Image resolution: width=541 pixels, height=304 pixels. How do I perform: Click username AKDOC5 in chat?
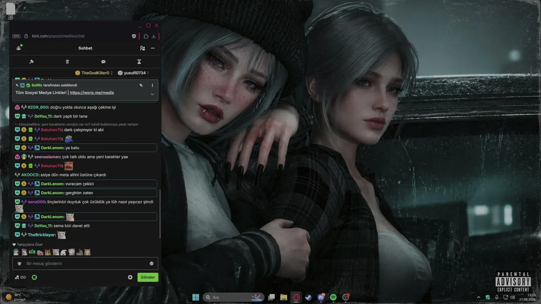pyautogui.click(x=30, y=175)
